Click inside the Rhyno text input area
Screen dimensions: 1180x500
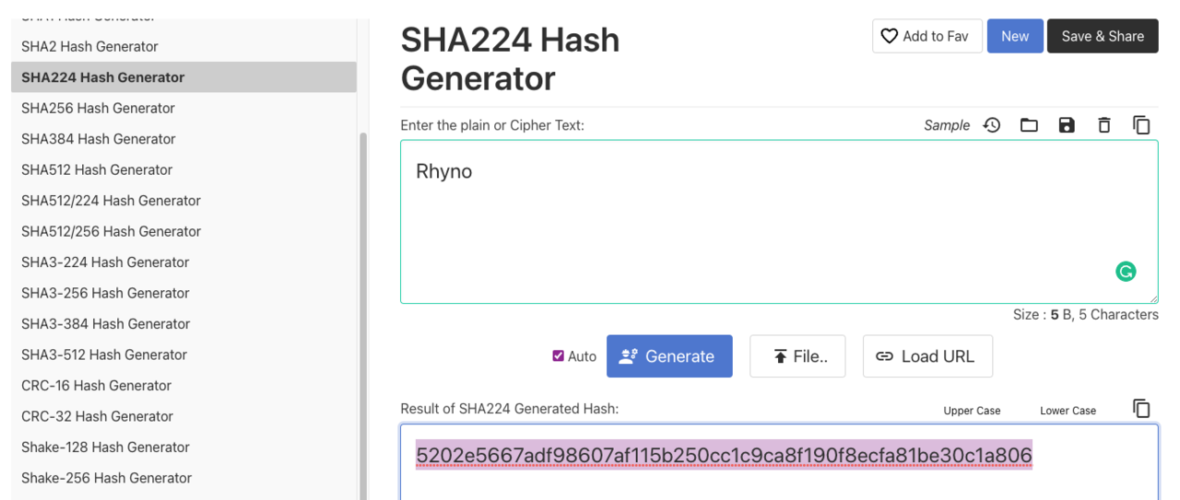click(779, 222)
